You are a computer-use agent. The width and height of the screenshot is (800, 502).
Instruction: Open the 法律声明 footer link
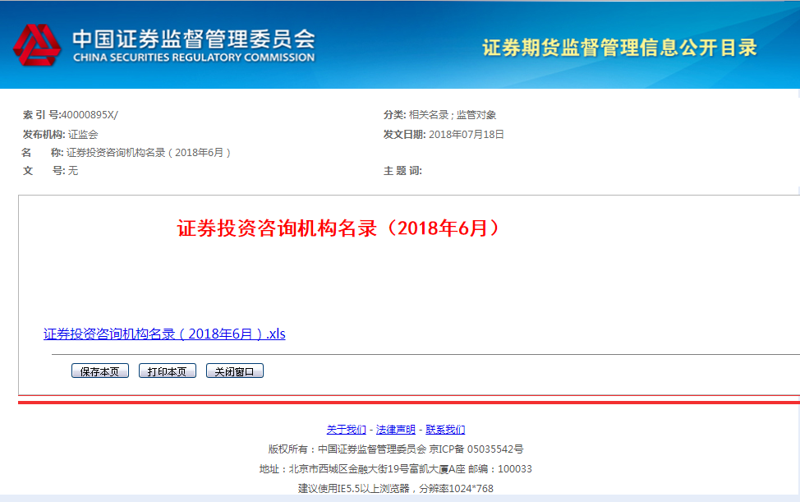[x=396, y=430]
